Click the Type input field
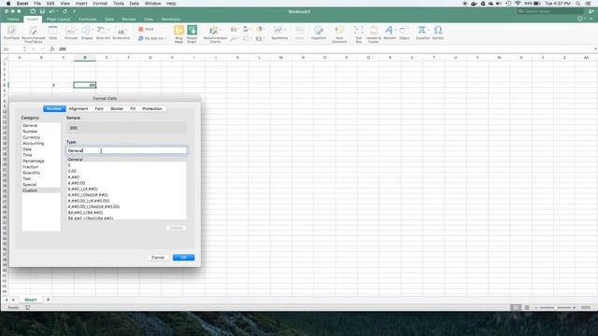Viewport: 598px width, 336px height. coord(127,150)
